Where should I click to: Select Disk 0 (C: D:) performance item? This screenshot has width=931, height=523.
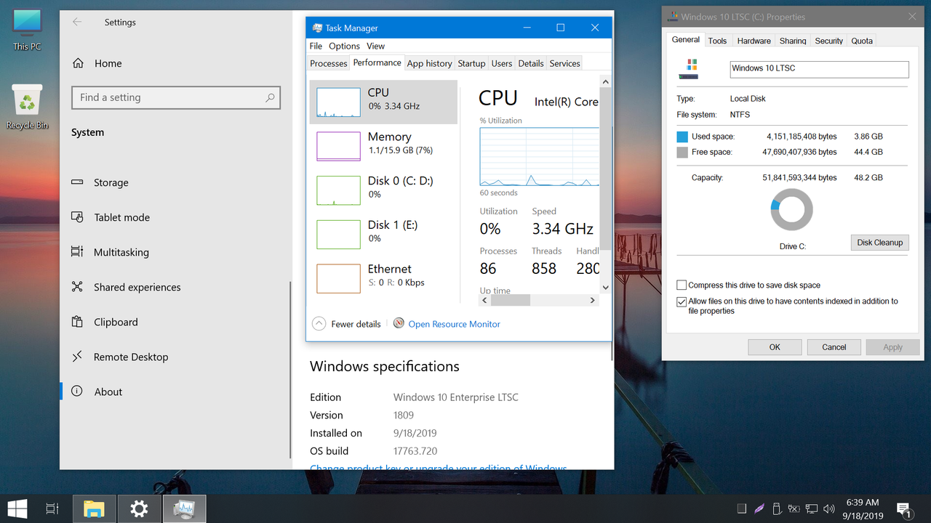click(384, 190)
